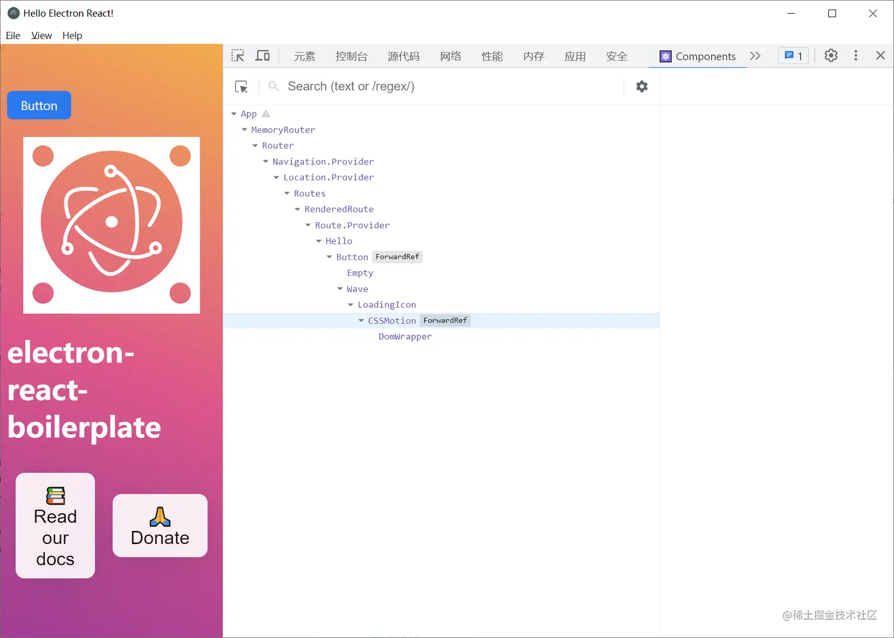Switch to the 安全 tab
Image resolution: width=894 pixels, height=638 pixels.
pos(616,56)
